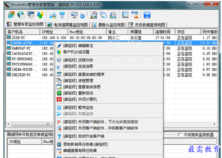The image size is (222, 158).
Task: Click the envelope with reply arrow icon
Action: point(84,15)
